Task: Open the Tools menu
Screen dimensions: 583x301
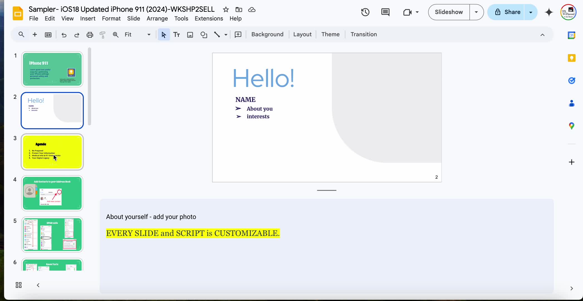Action: (x=181, y=18)
